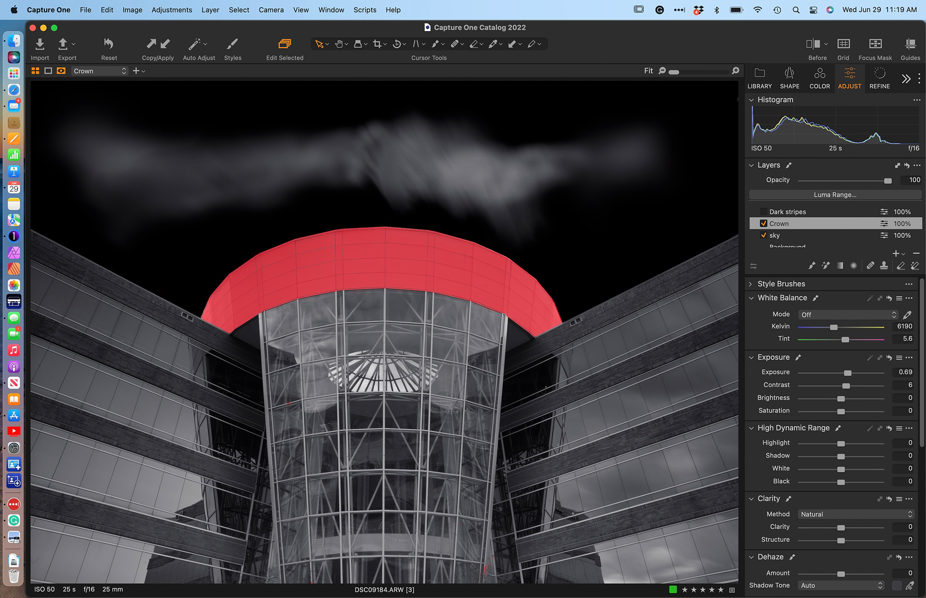This screenshot has width=926, height=598.
Task: Open the White Balance presets list icon
Action: tap(899, 298)
